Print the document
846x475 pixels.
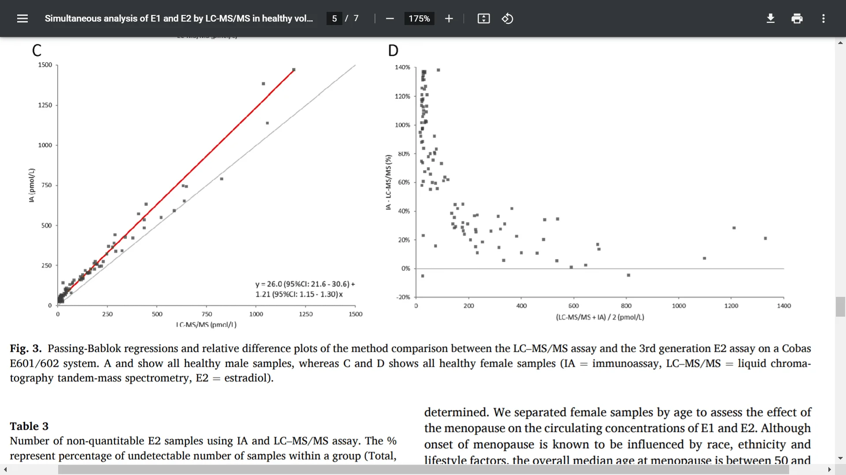coord(797,18)
